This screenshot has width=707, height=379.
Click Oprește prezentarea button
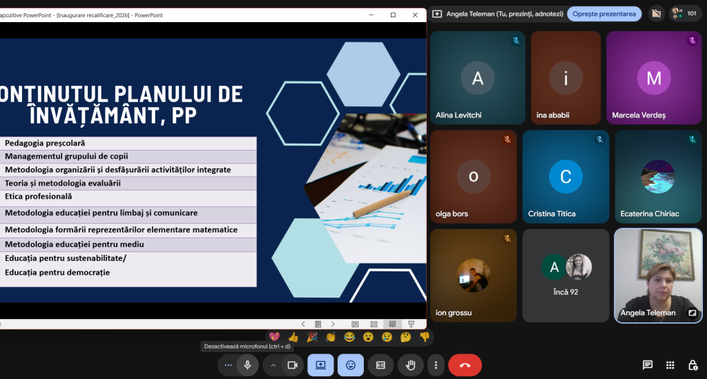pos(603,14)
